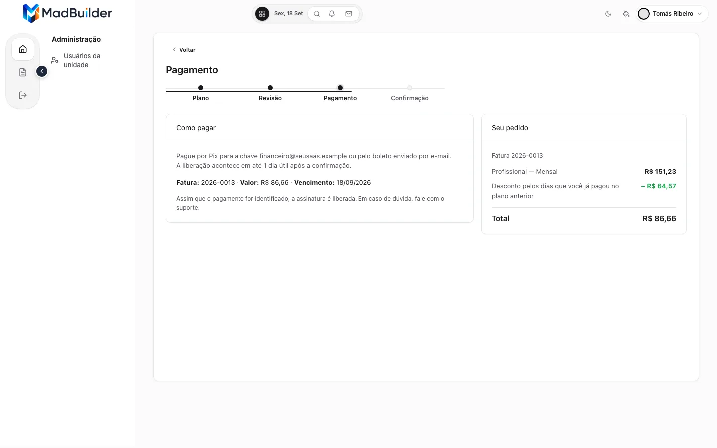Viewport: 717px width, 448px height.
Task: Go to Usuários da unidade
Action: (82, 60)
